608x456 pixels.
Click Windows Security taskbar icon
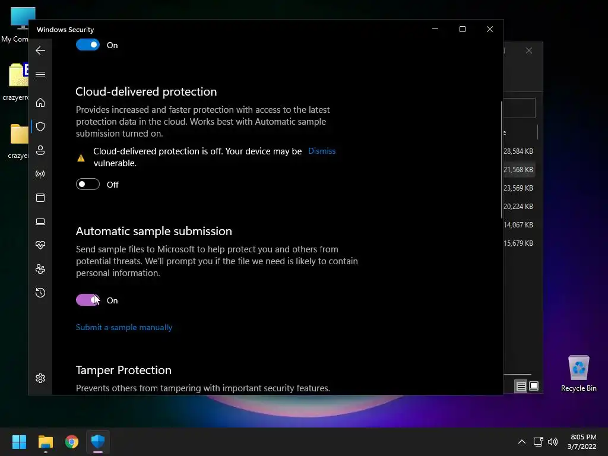98,442
